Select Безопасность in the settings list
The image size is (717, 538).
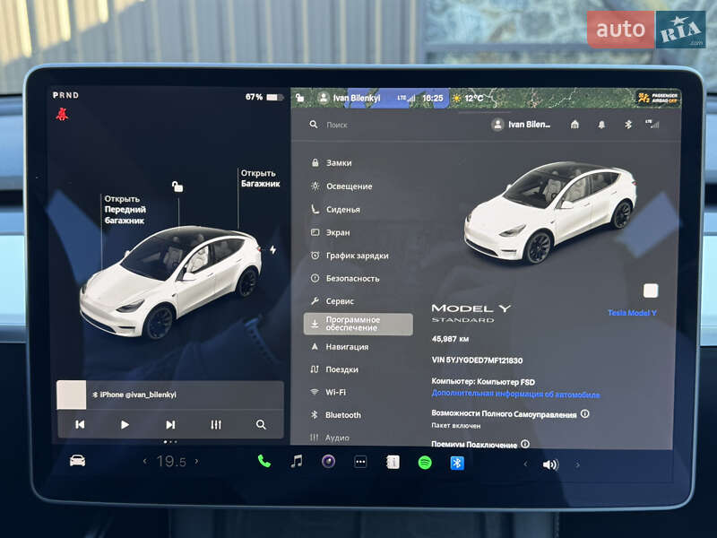[345, 278]
